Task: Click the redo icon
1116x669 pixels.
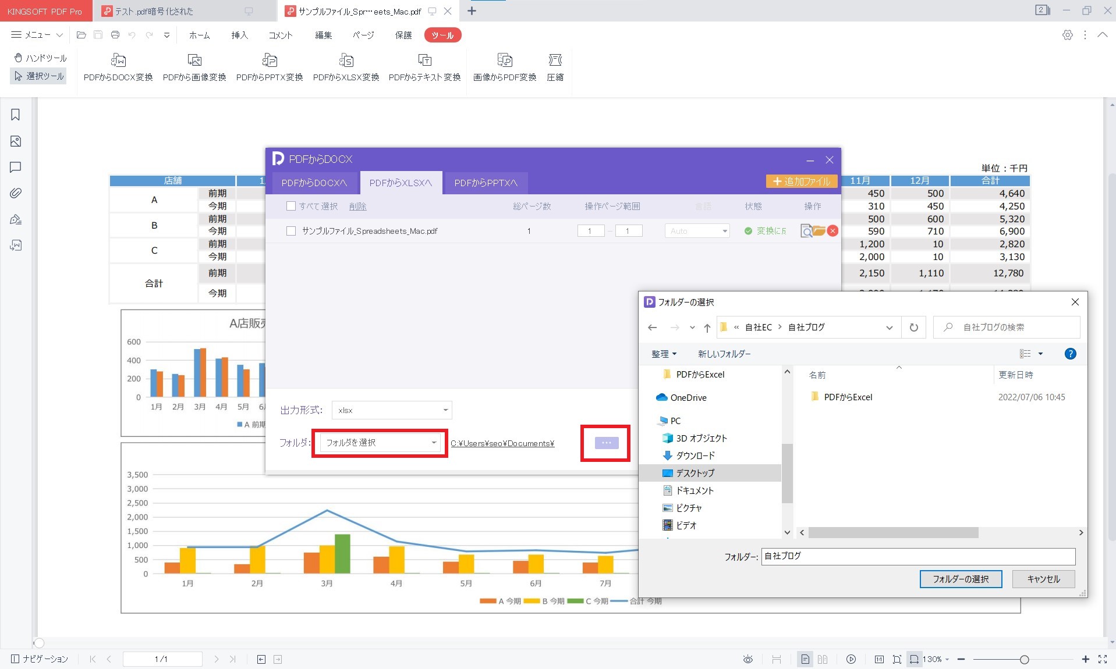Action: tap(149, 35)
